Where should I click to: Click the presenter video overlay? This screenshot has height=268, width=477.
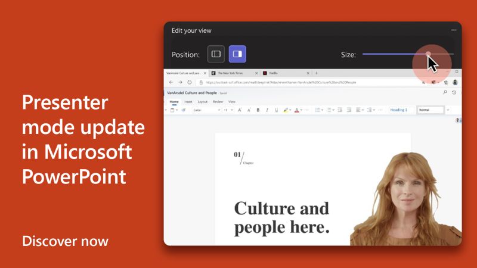[406, 199]
